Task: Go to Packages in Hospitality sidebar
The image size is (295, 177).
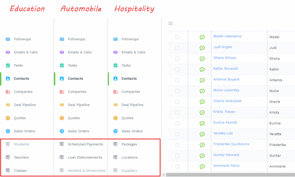Action: [x=129, y=144]
